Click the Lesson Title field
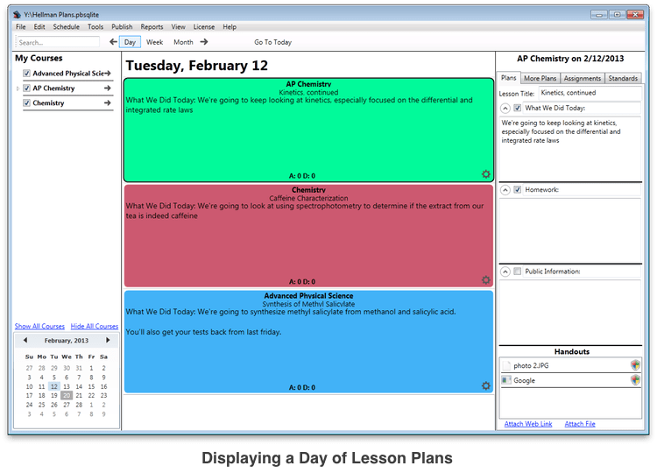Viewport: 657px width, 473px height. tap(590, 93)
